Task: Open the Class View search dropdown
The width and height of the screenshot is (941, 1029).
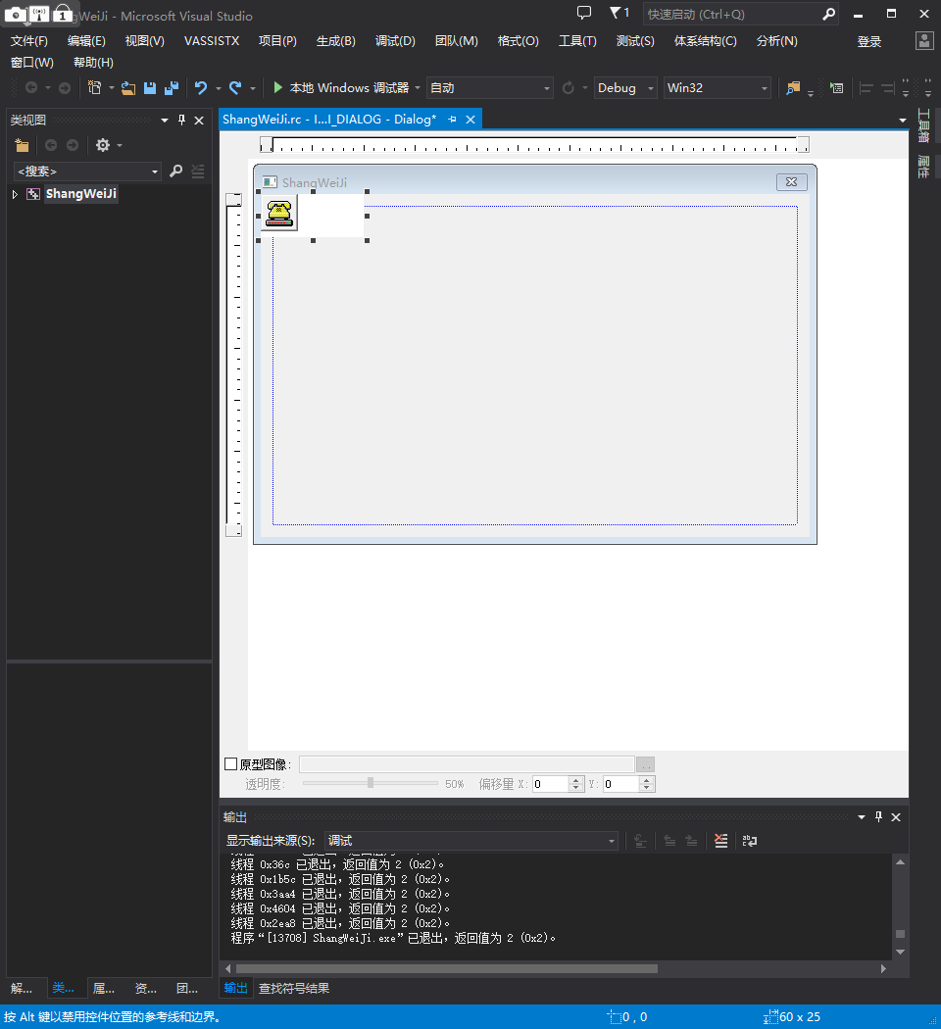Action: (155, 171)
